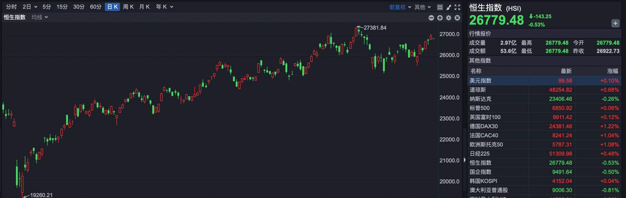626x198 pixels.
Task: Collapse the right side quote panel arrow
Action: pyautogui.click(x=465, y=160)
